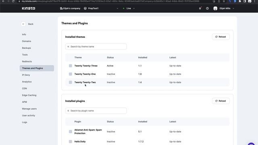
Task: Bookmark page with star icon
Action: pos(224,1)
